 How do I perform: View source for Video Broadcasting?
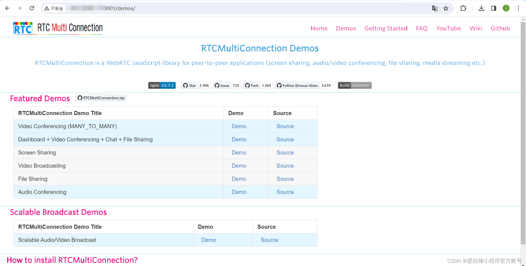[x=285, y=166]
